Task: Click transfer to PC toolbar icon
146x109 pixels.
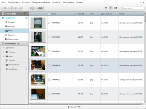Action: (x=40, y=8)
